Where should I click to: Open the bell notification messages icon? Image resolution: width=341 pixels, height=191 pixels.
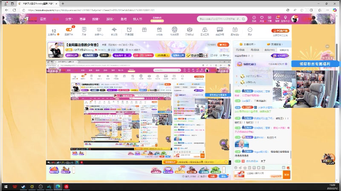coord(277,18)
